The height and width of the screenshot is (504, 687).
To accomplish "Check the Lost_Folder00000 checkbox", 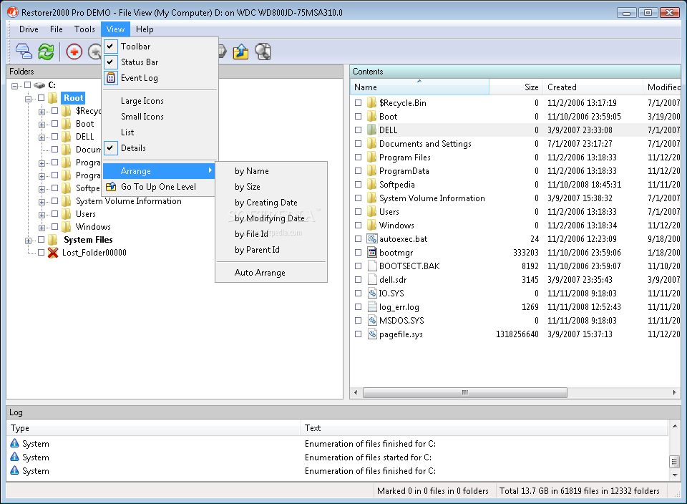I will click(42, 253).
